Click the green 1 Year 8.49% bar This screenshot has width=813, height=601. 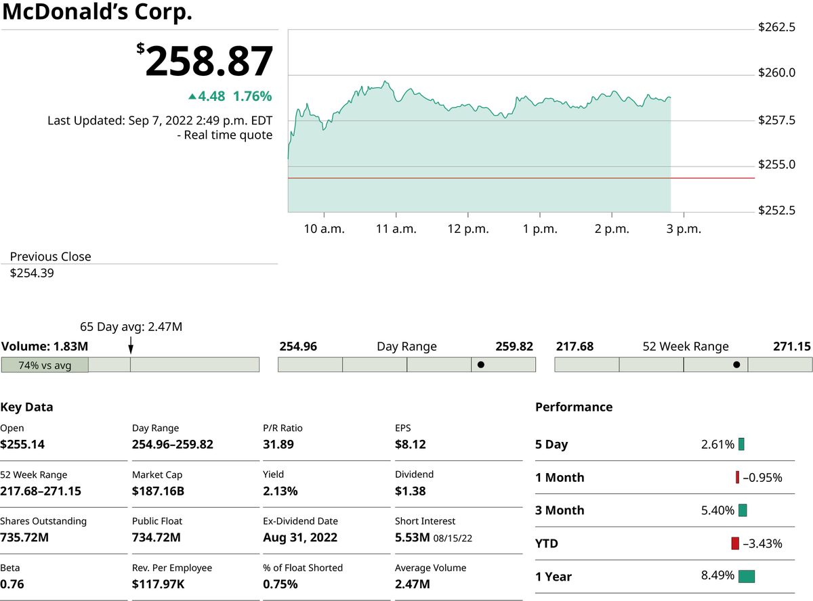click(747, 576)
